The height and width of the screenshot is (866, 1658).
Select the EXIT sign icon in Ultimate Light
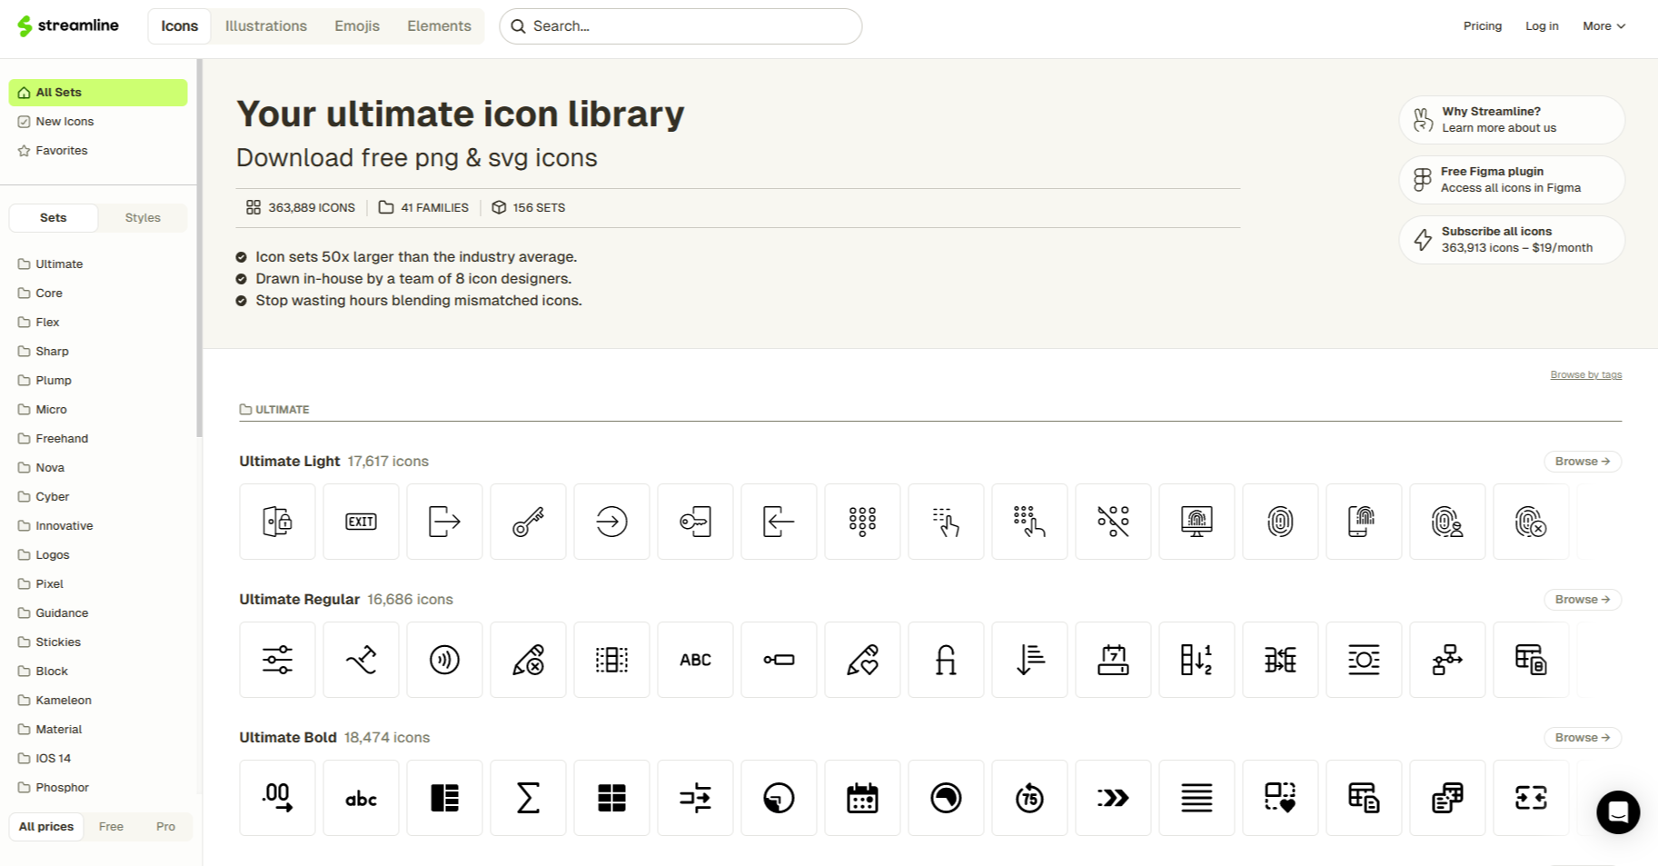coord(361,522)
